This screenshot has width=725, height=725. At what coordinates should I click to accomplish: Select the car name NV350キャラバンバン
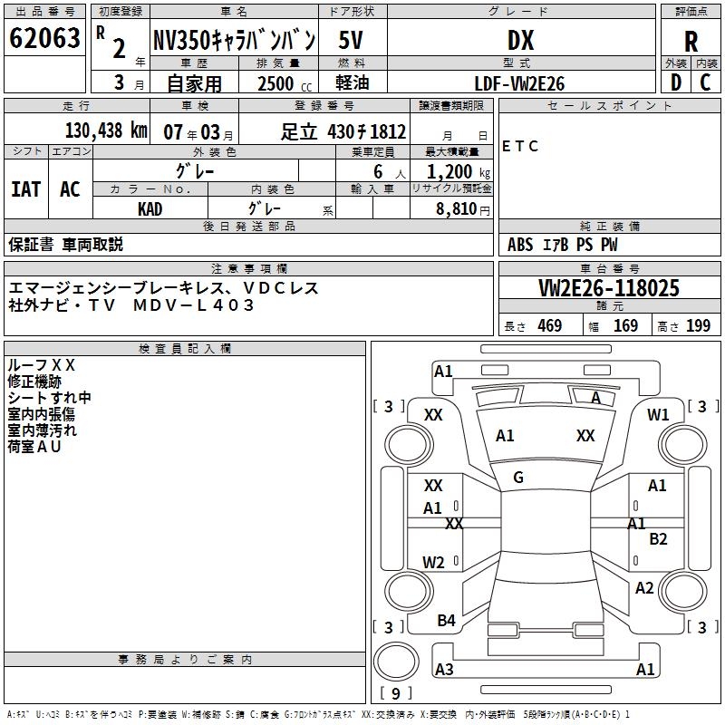[x=235, y=40]
